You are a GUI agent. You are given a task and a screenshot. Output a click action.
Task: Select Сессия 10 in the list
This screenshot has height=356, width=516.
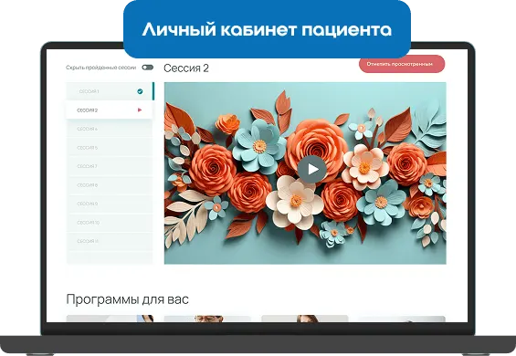click(x=109, y=223)
